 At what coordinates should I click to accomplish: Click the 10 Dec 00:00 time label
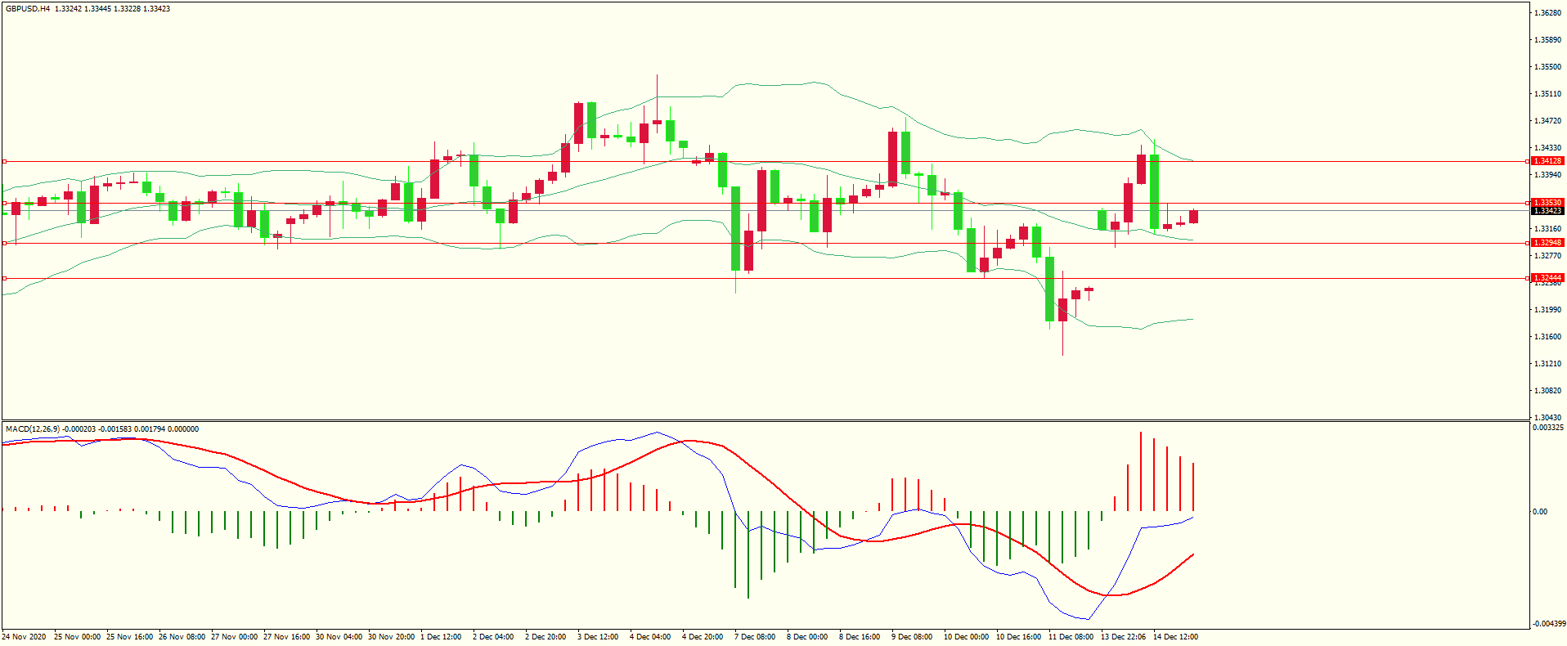tap(966, 637)
